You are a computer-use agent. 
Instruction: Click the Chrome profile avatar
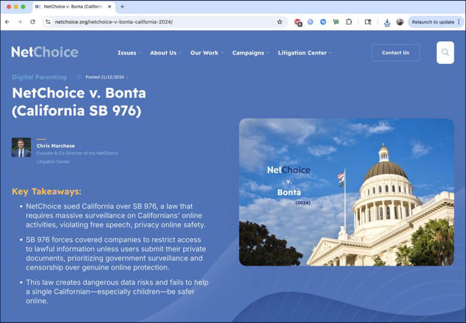pos(400,22)
